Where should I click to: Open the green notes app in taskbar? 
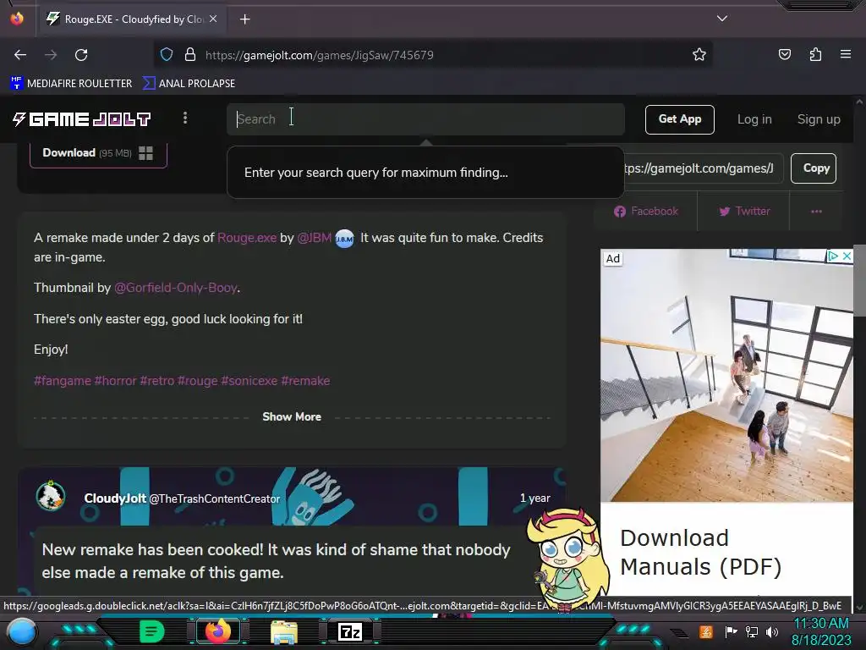[x=151, y=631]
